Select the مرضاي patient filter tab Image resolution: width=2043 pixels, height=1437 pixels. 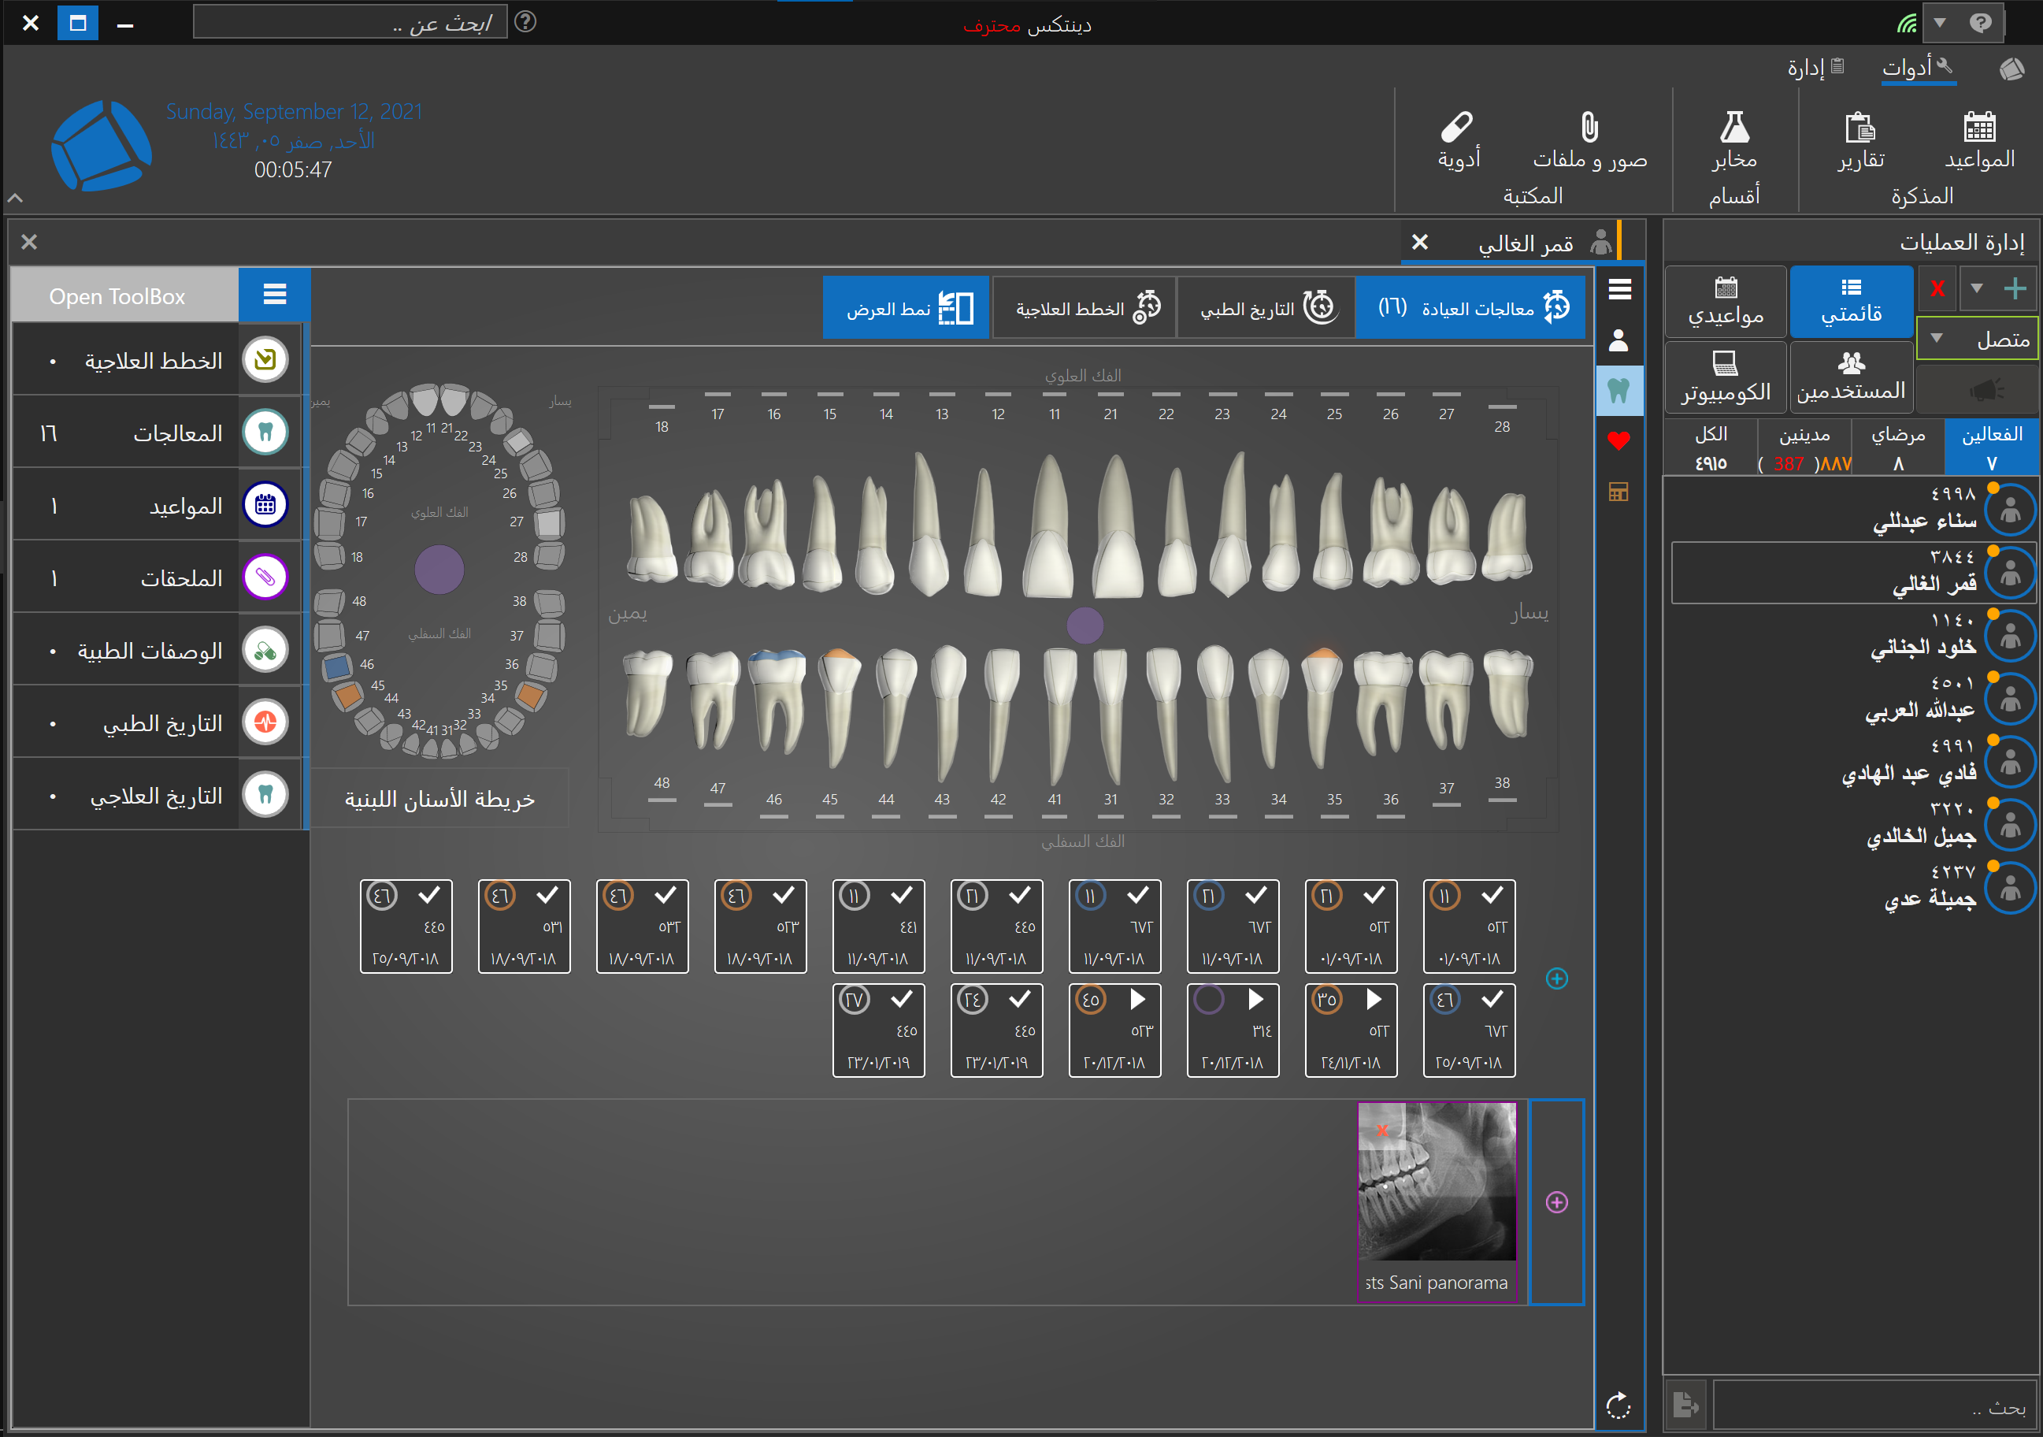coord(1897,447)
